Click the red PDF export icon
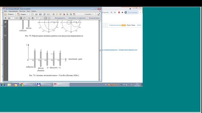Image resolution: width=202 pixels, height=113 pixels. tap(64, 14)
